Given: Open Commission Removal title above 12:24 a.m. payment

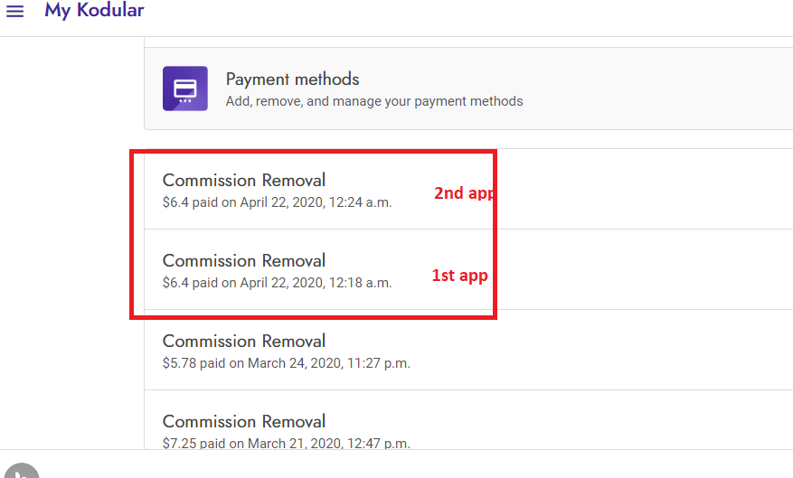Looking at the screenshot, I should coord(244,181).
